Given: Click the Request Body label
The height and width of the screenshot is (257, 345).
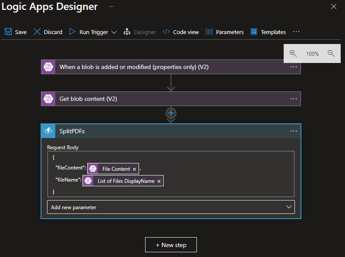Looking at the screenshot, I should point(63,147).
